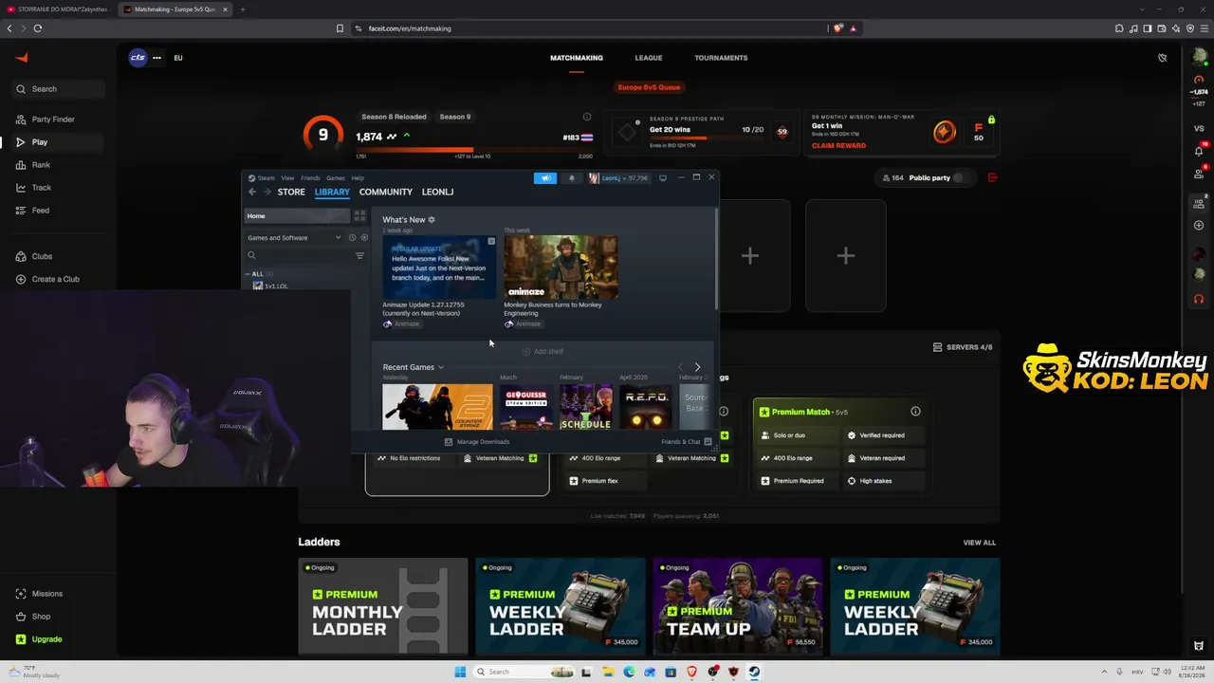Click Brave bookmark icon in address bar
Viewport: 1214px width, 683px height.
pos(340,28)
